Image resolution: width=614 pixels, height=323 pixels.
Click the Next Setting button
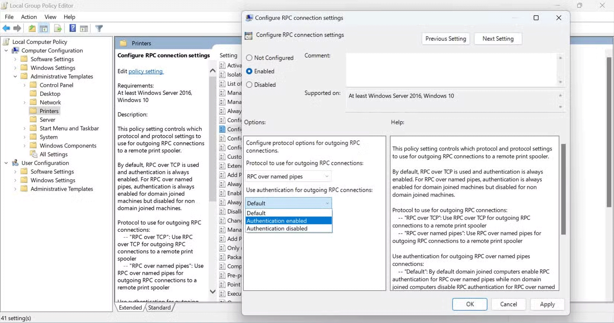tap(498, 39)
